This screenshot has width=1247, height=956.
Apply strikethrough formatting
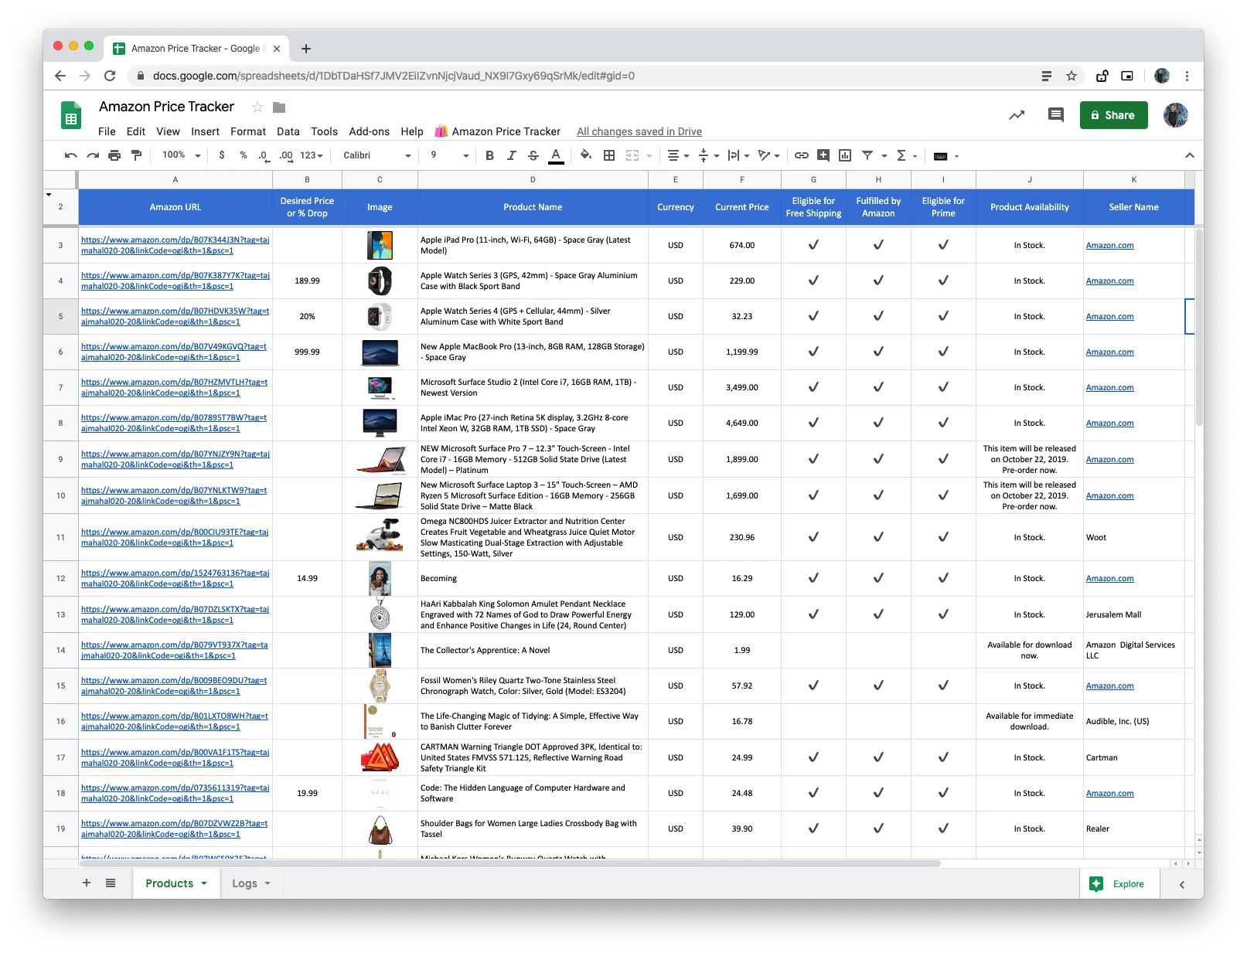(533, 155)
